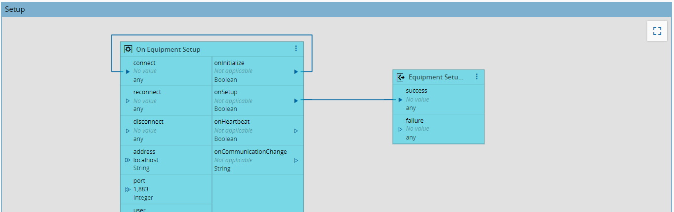Click the onSetup output port arrow
674x212 pixels.
296,101
